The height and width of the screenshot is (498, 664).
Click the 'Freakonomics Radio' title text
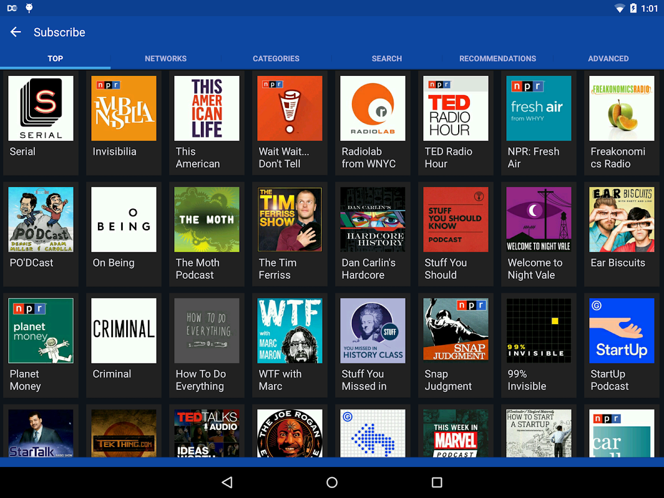(618, 158)
